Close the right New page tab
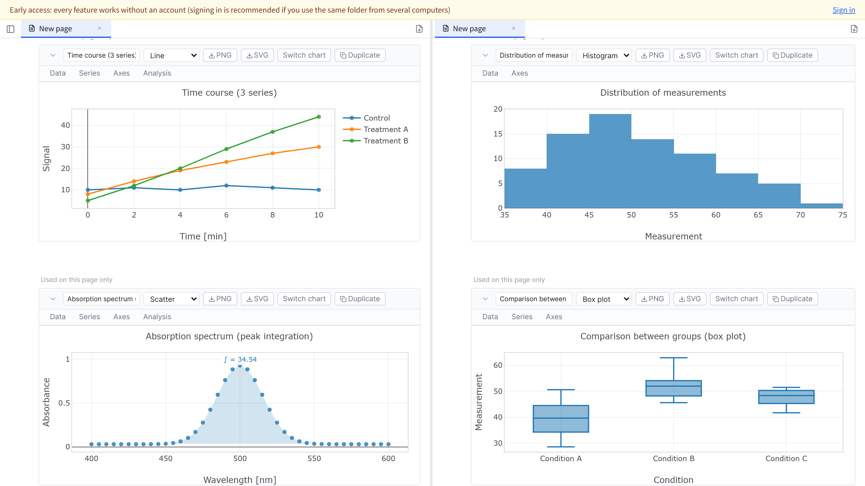This screenshot has height=486, width=865. coord(513,28)
